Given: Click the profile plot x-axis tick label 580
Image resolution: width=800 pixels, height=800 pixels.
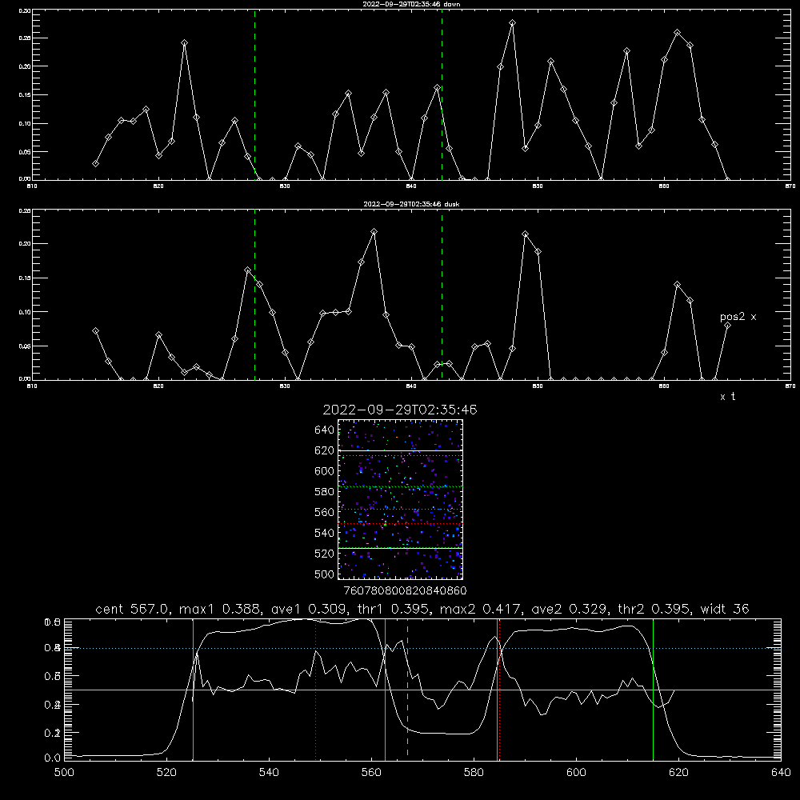Looking at the screenshot, I should click(474, 772).
